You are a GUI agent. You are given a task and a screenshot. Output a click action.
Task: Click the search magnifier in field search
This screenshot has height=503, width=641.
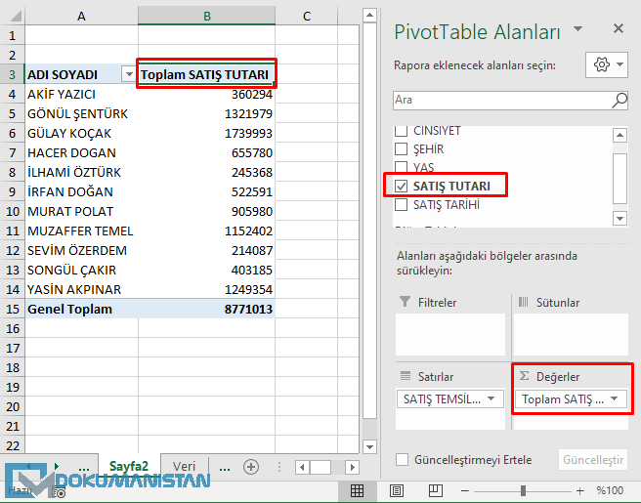pos(620,100)
